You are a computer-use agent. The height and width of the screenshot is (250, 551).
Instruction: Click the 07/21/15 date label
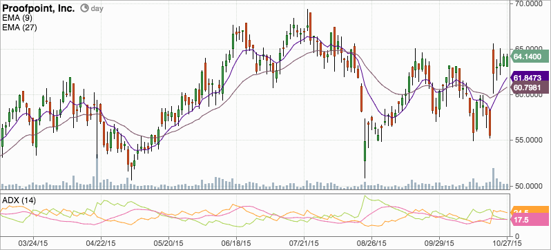pyautogui.click(x=304, y=242)
